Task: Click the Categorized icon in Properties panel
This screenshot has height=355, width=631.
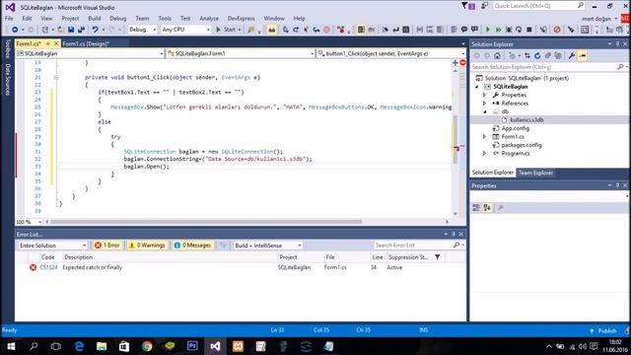Action: tap(476, 208)
